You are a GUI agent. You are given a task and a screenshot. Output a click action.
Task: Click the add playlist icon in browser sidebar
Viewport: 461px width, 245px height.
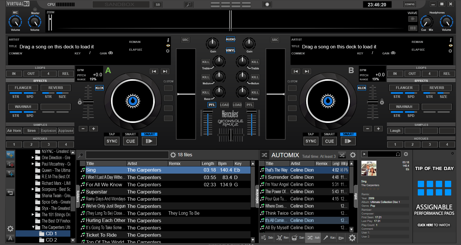coord(10,164)
